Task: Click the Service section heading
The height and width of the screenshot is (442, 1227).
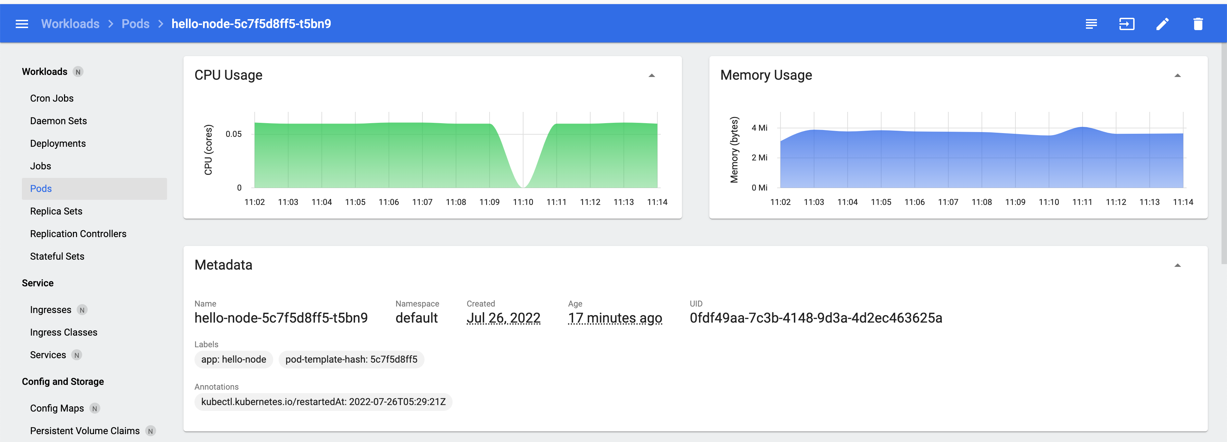Action: [x=38, y=283]
